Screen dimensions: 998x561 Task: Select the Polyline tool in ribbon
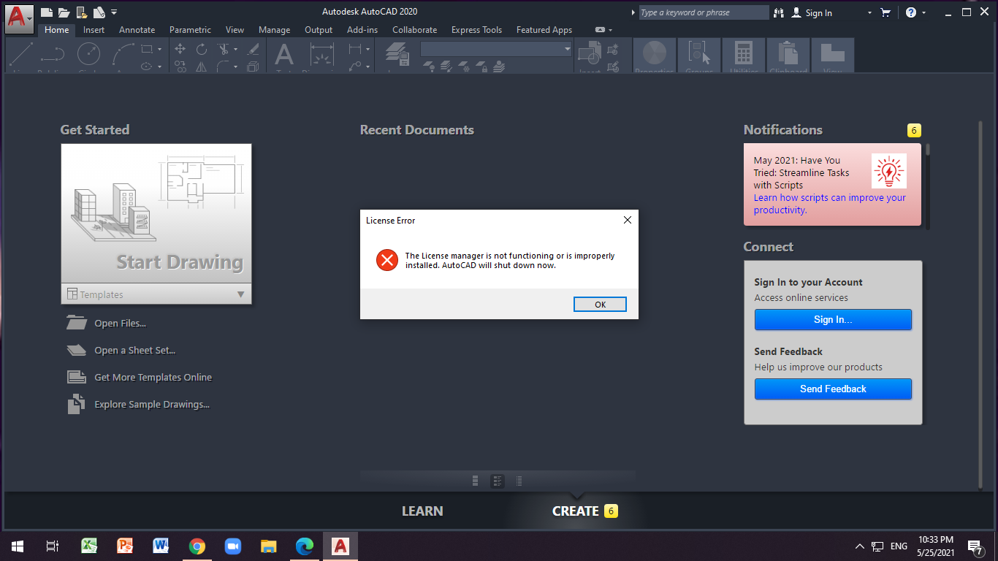click(52, 56)
